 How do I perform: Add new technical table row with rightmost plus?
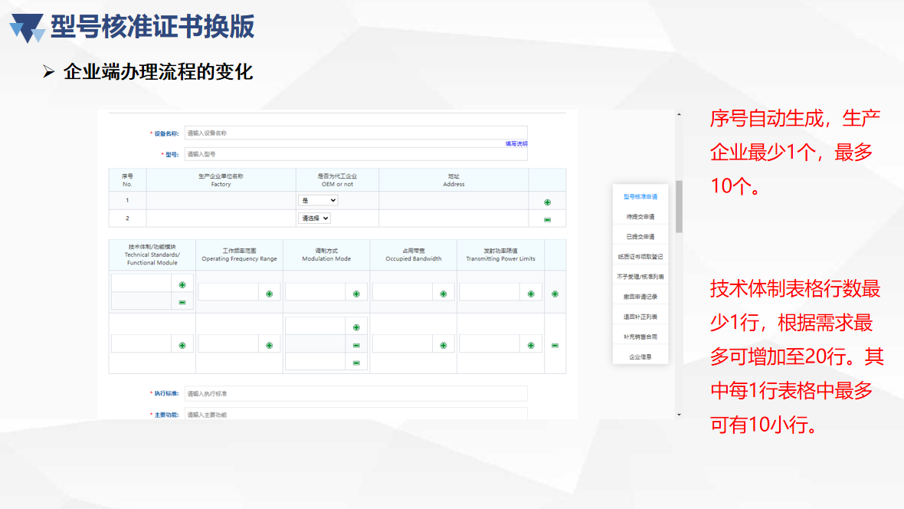pyautogui.click(x=555, y=294)
